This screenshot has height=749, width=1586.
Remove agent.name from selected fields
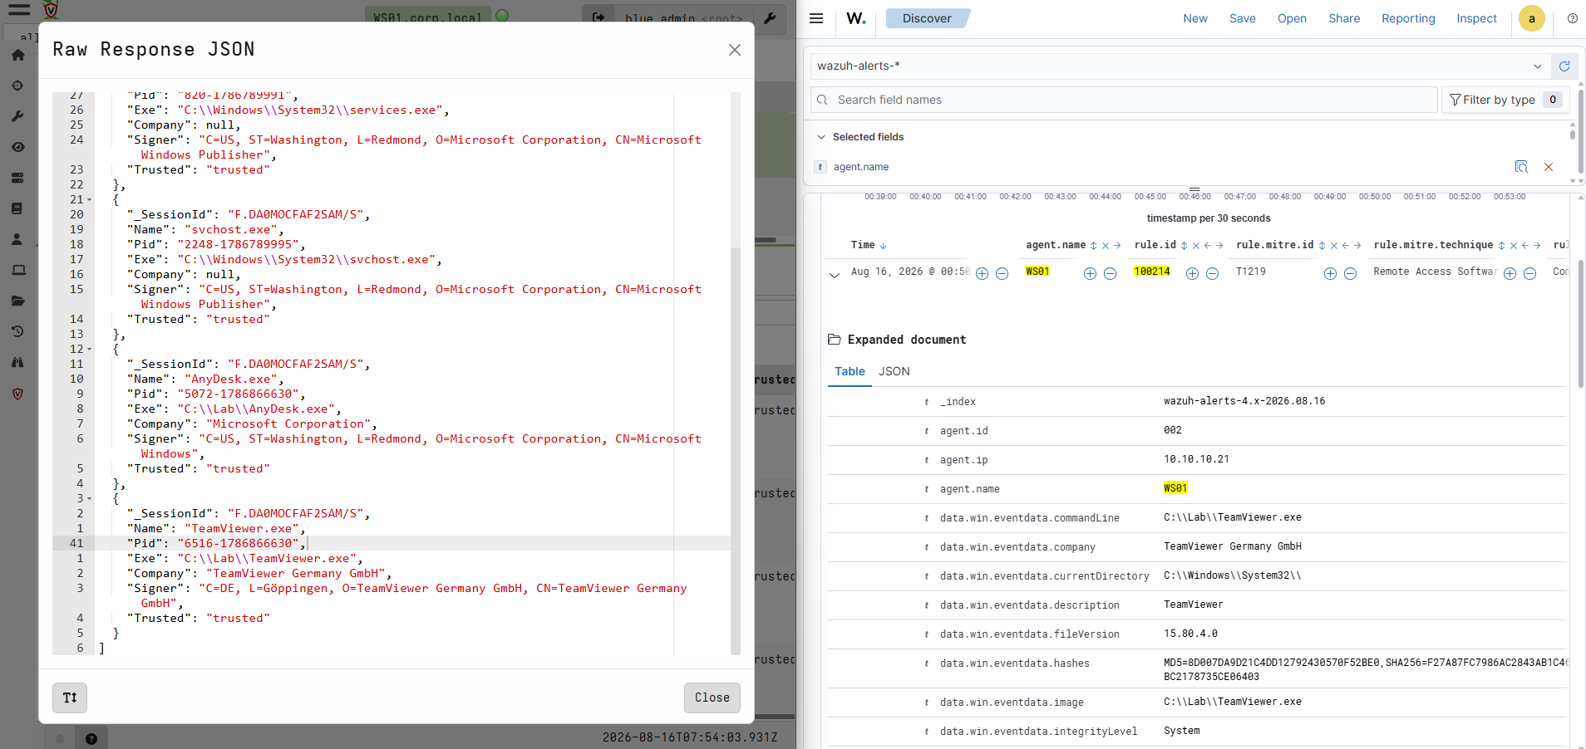(1549, 167)
